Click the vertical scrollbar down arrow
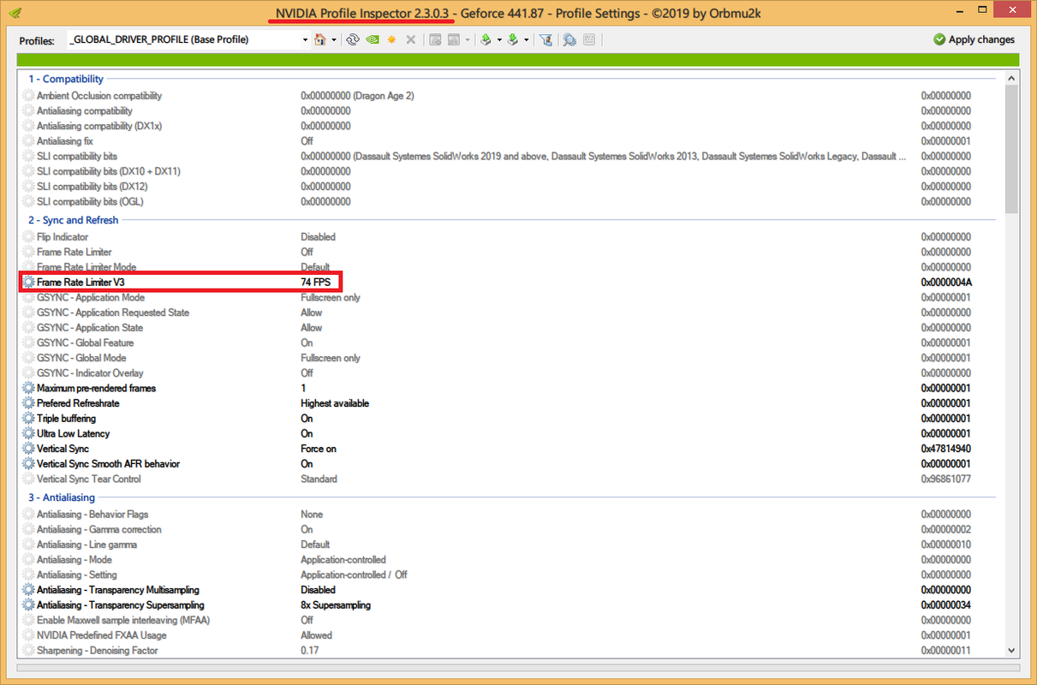The image size is (1037, 685). (1011, 652)
